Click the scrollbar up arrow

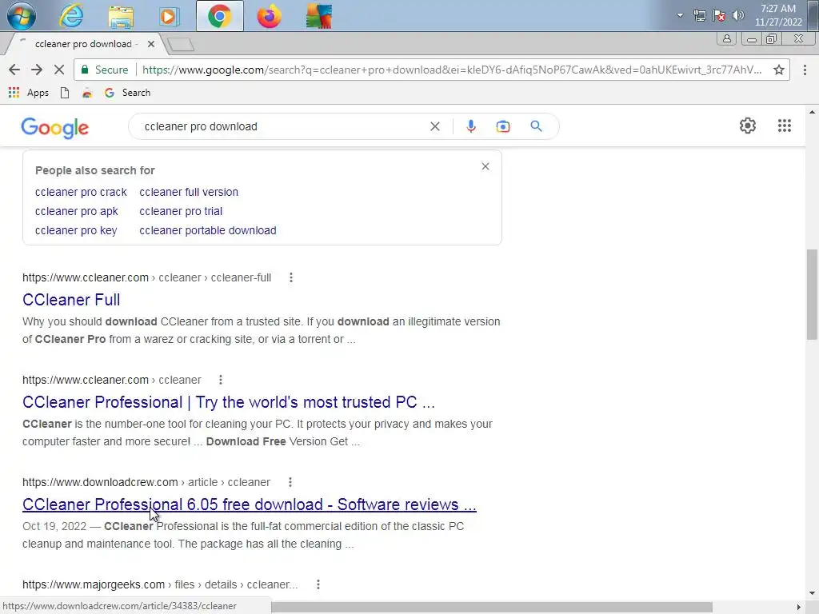(x=812, y=112)
